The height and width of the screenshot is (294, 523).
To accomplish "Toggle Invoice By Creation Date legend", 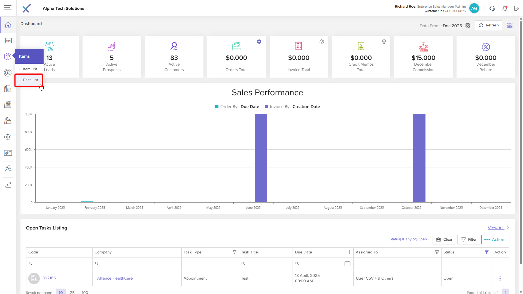I will click(292, 107).
